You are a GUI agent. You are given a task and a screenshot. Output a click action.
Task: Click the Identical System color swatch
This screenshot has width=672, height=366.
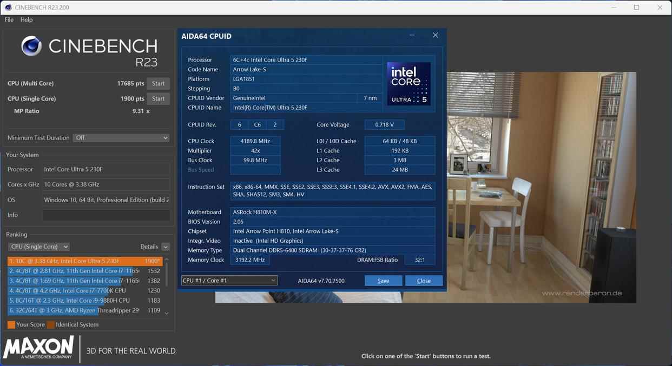click(x=51, y=325)
